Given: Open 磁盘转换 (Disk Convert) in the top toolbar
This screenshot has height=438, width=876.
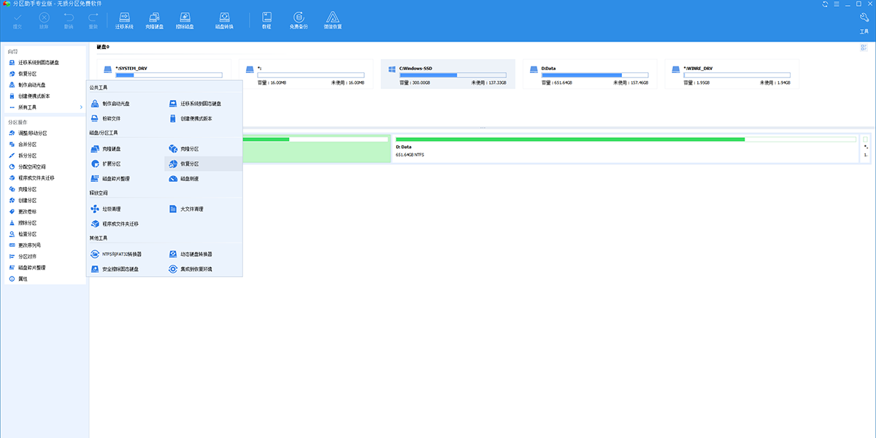Looking at the screenshot, I should 224,20.
